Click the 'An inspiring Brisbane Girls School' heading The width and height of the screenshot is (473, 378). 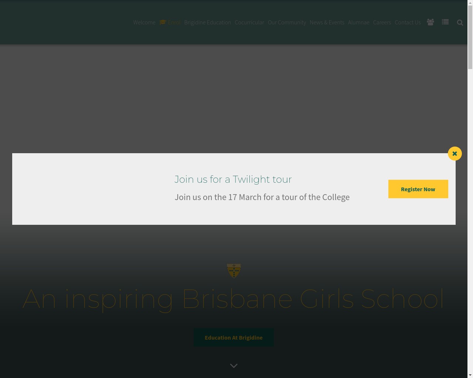(234, 299)
